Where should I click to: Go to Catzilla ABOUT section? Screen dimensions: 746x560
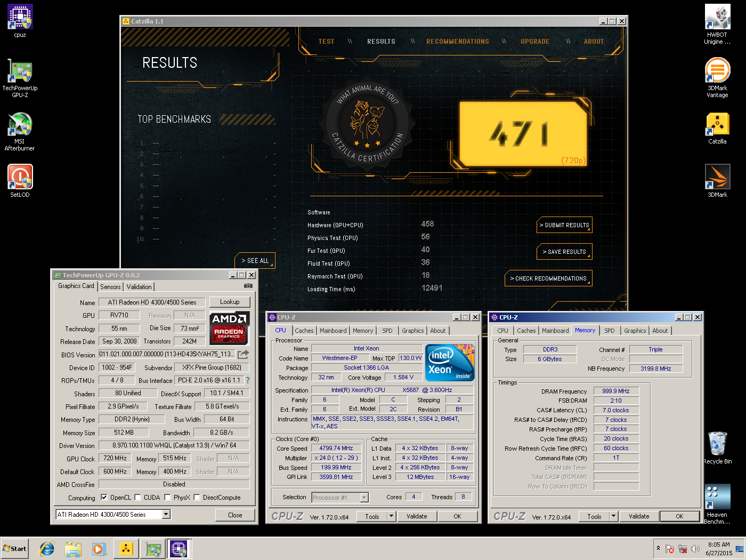(x=594, y=42)
